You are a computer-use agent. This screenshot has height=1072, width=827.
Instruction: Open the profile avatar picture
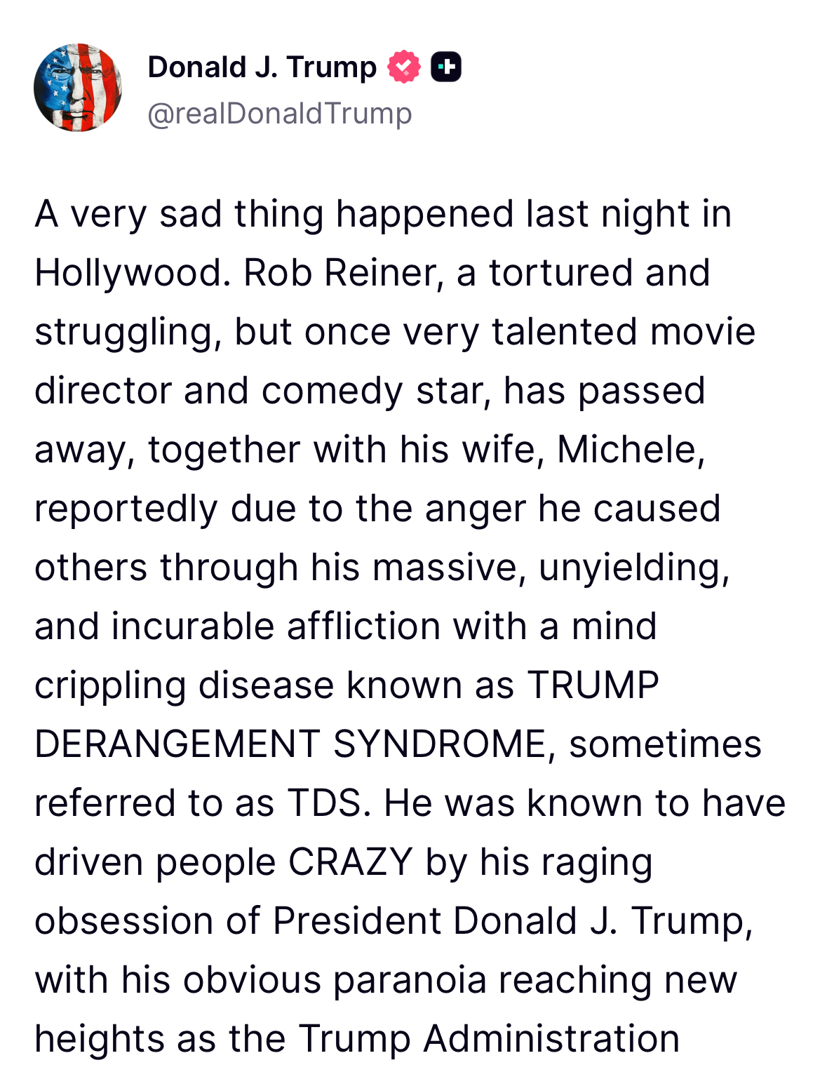(x=78, y=88)
